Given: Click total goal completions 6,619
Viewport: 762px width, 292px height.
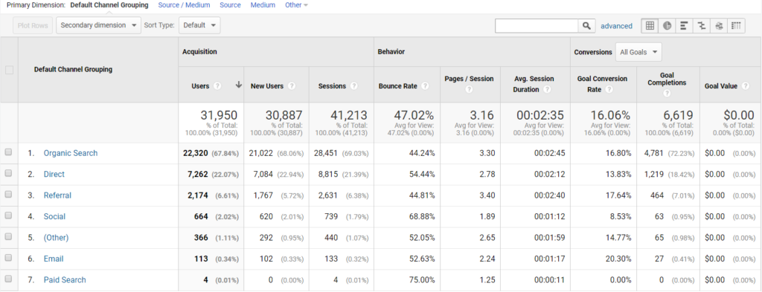Looking at the screenshot, I should tap(678, 115).
